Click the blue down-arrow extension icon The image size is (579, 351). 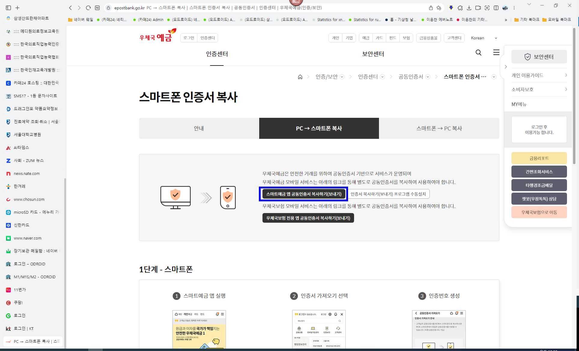coord(451,8)
